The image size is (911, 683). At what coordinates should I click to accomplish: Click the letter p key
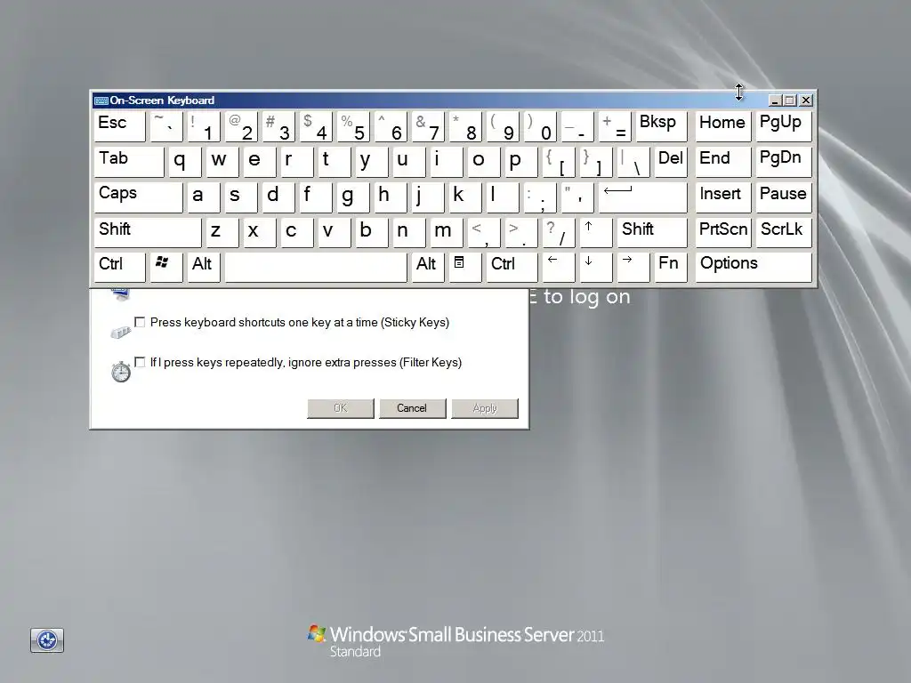tap(521, 162)
